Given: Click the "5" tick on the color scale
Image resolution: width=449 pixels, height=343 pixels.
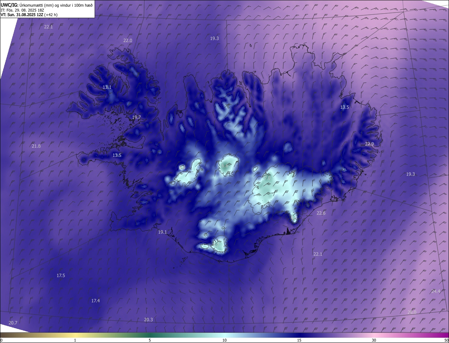Looking at the screenshot, I should (150, 340).
